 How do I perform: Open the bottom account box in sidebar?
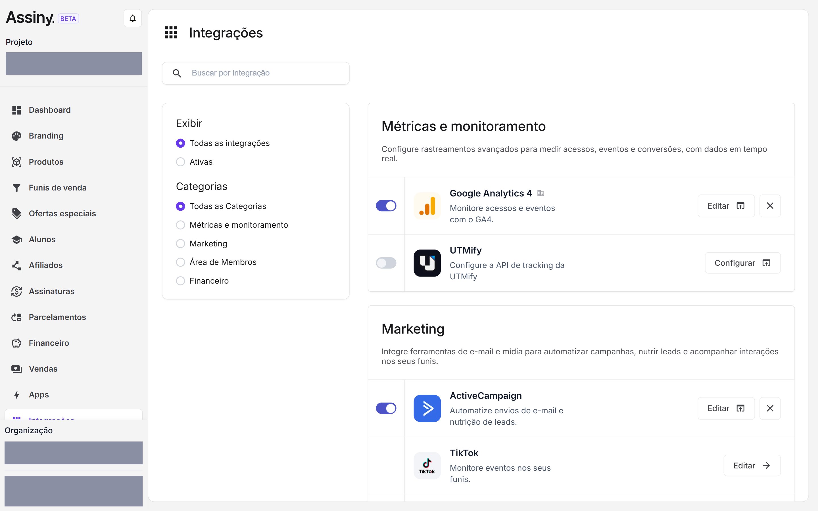point(73,491)
